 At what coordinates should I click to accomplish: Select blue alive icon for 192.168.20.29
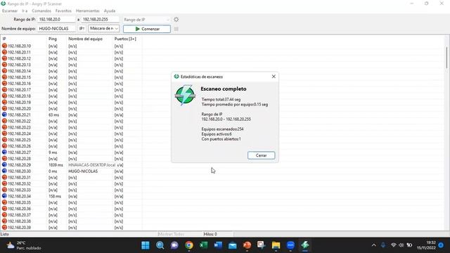4,164
